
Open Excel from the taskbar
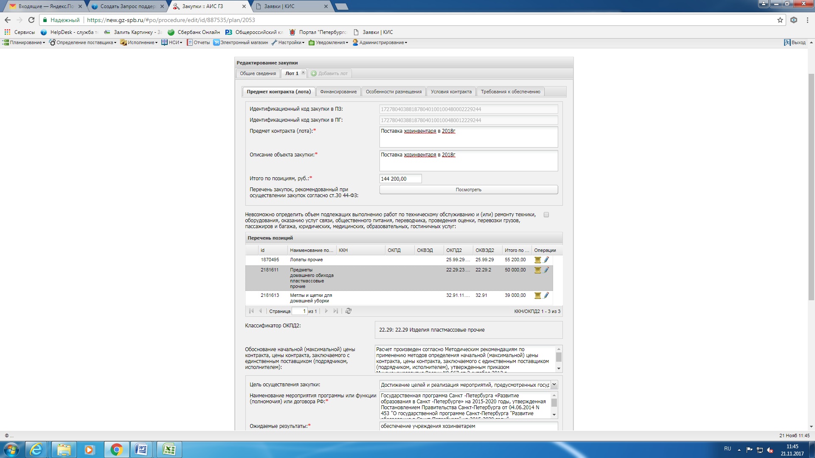(x=169, y=450)
